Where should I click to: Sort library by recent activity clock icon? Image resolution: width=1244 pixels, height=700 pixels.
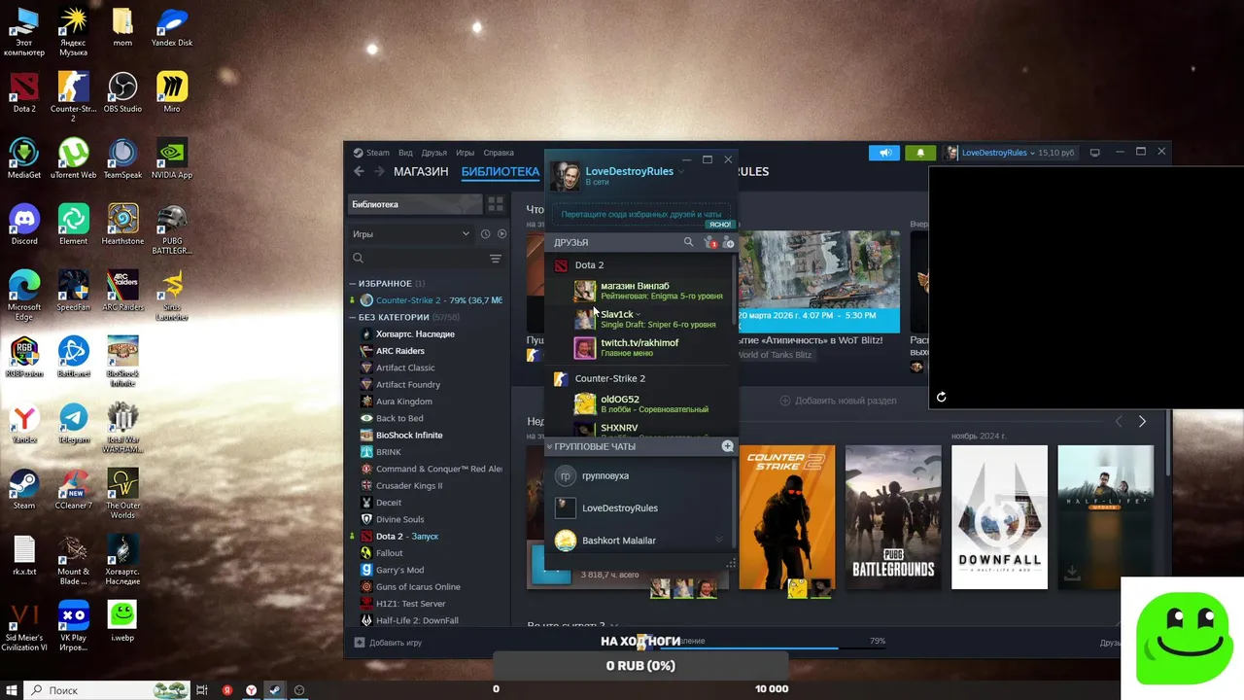485,233
